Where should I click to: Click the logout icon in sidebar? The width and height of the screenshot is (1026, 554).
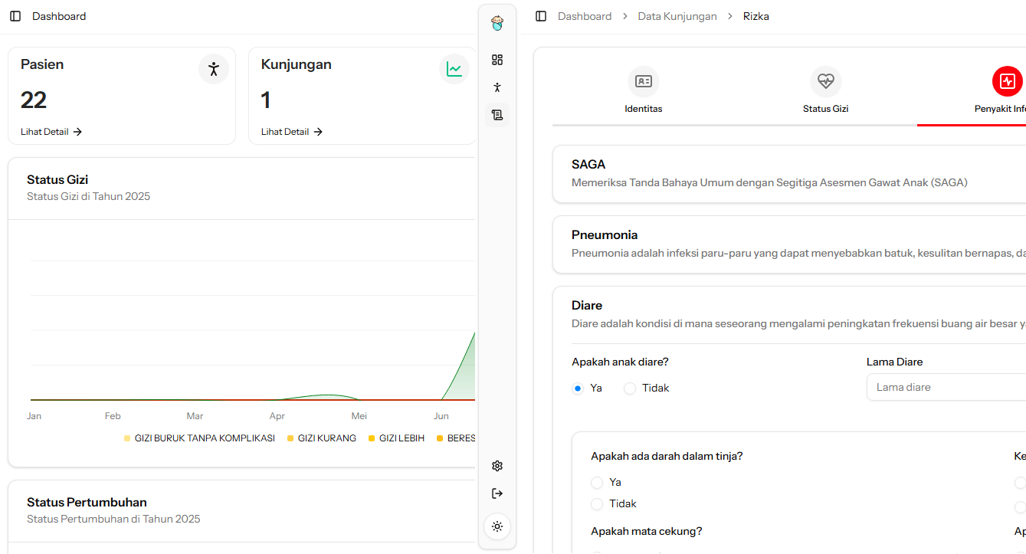(497, 493)
